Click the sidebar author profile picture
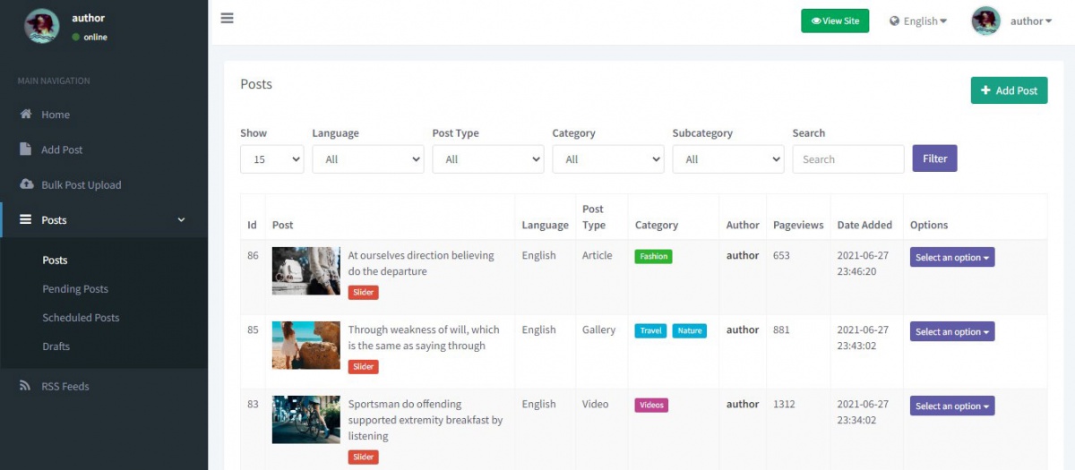This screenshot has width=1075, height=470. point(42,27)
